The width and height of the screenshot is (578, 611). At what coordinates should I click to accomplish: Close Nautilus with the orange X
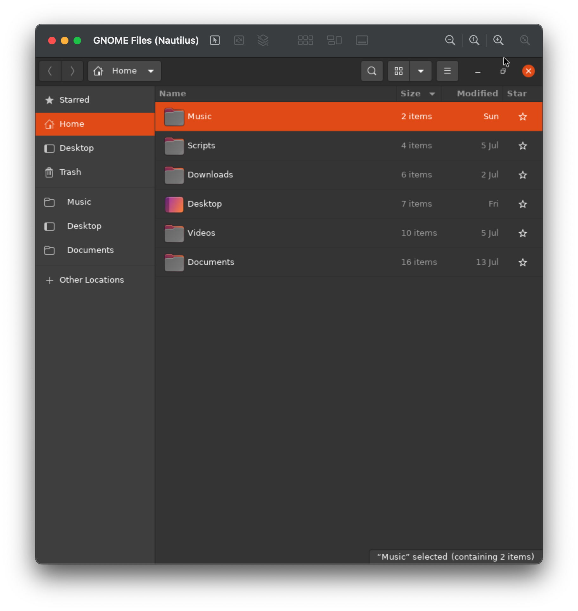(x=528, y=71)
